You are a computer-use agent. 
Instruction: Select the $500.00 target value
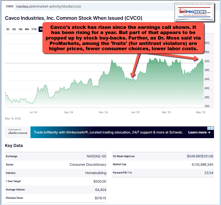pos(100,181)
